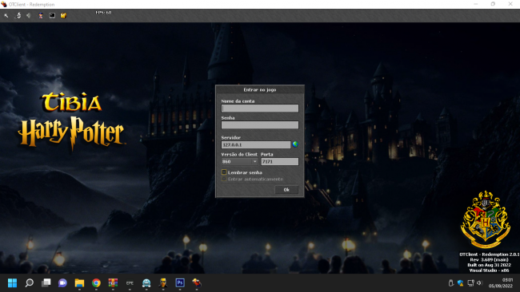Open the OTClient parrot taskbar icon

point(196,282)
